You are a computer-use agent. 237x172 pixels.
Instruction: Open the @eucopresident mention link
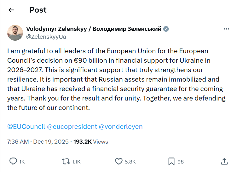72,127
